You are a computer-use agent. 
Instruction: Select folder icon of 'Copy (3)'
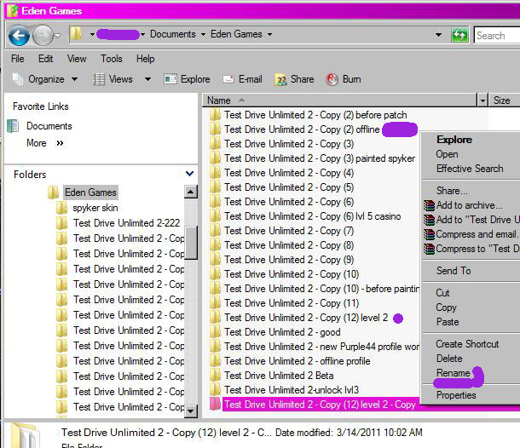(x=215, y=144)
